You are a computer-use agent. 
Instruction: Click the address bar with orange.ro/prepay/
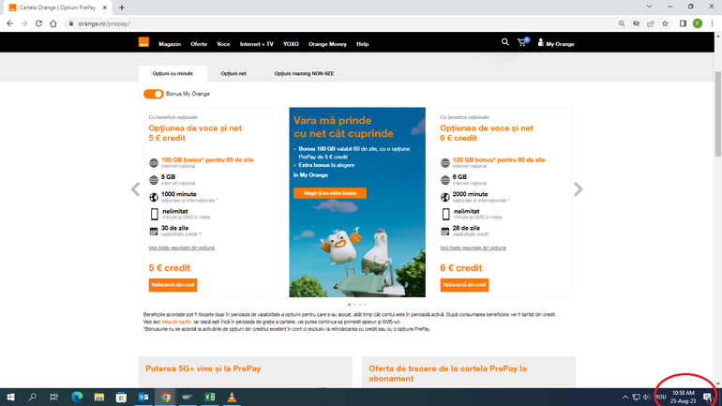340,23
